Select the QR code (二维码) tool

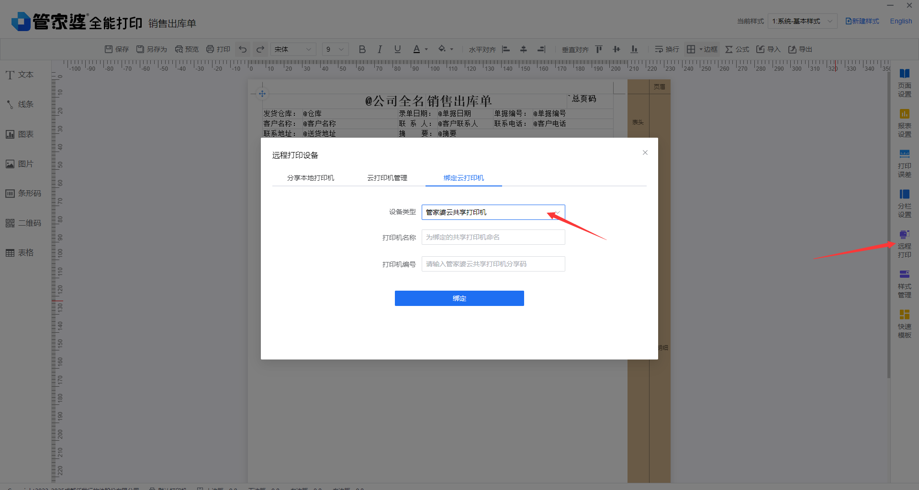coord(23,223)
